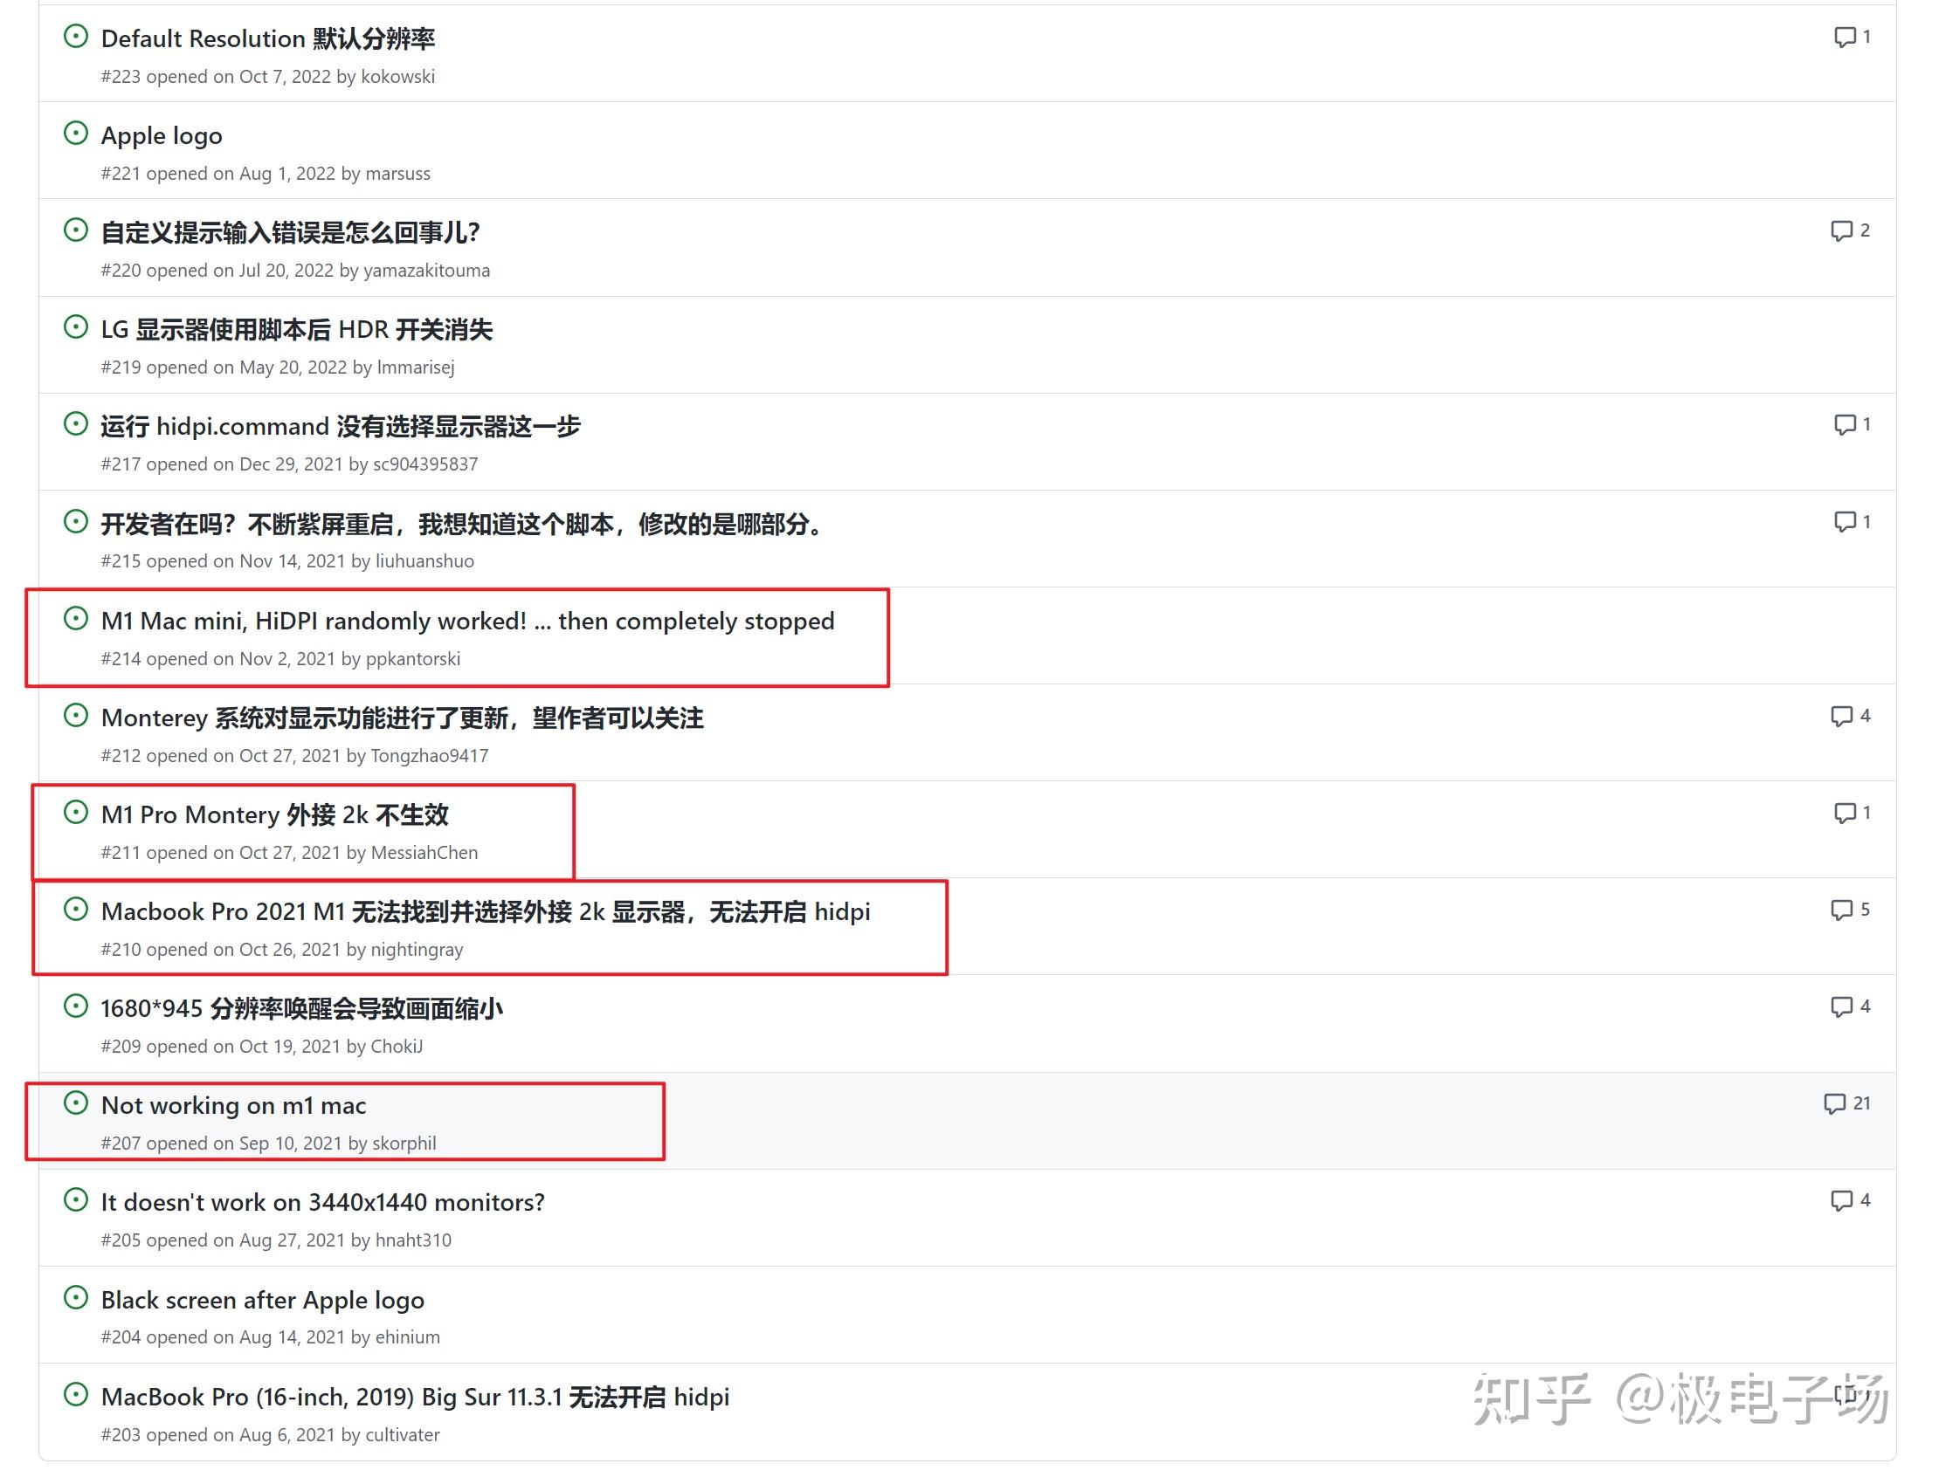Click the comment icon showing 4 on issue #209
The width and height of the screenshot is (1939, 1477).
click(1844, 1006)
